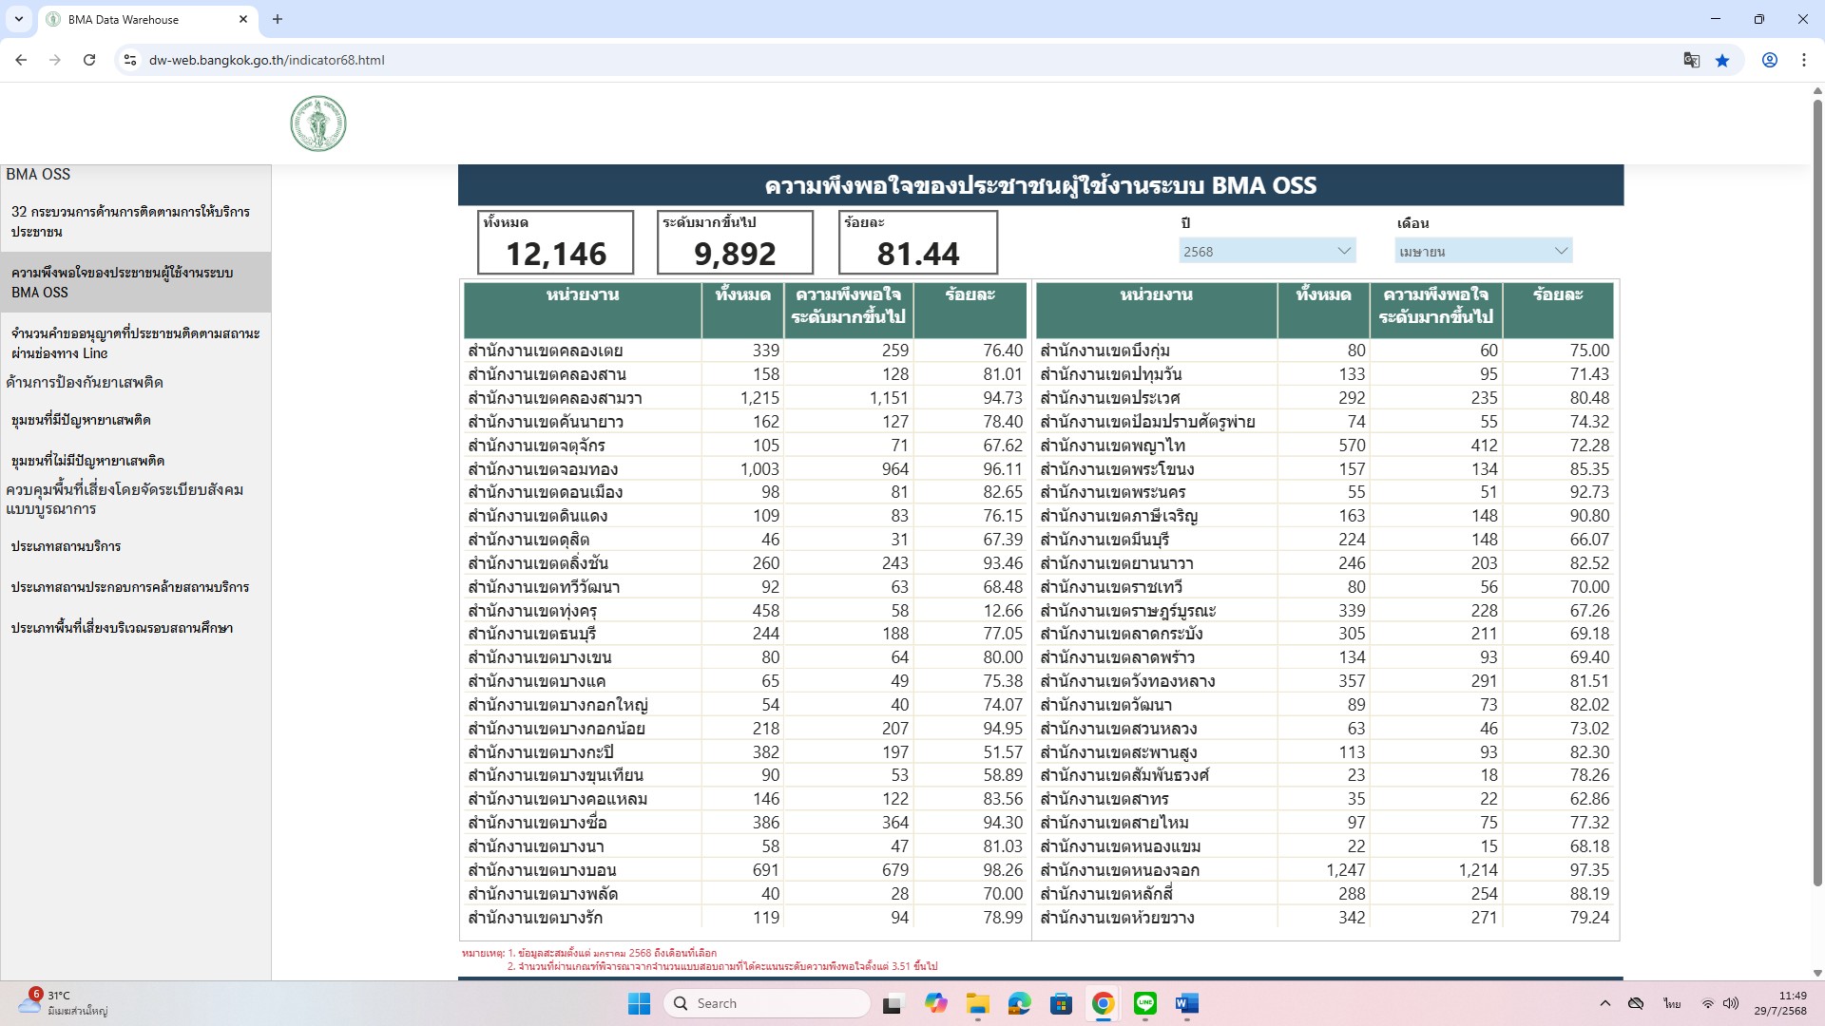Click left table ร้อยละ column header
This screenshot has width=1825, height=1026.
pos(970,310)
